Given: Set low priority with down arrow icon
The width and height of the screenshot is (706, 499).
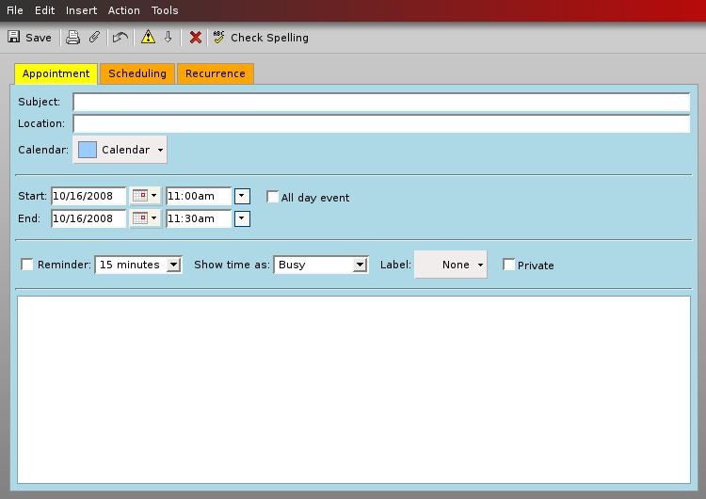Looking at the screenshot, I should (x=168, y=38).
